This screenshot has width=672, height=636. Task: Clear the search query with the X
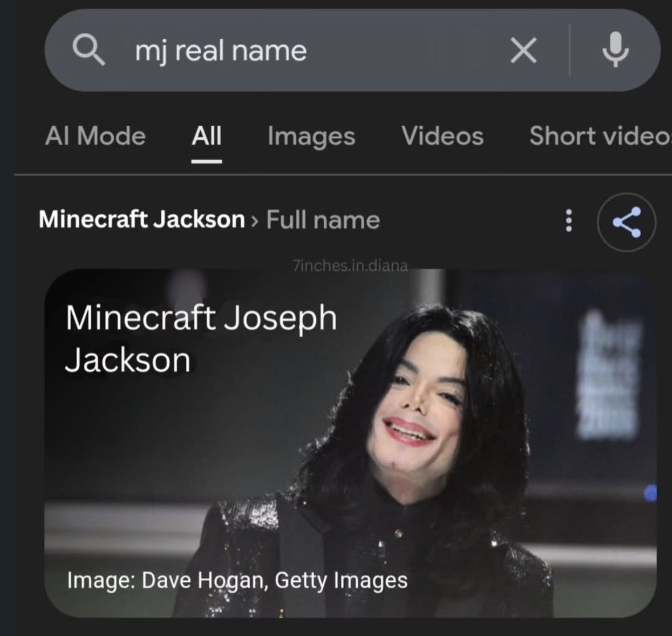click(523, 50)
